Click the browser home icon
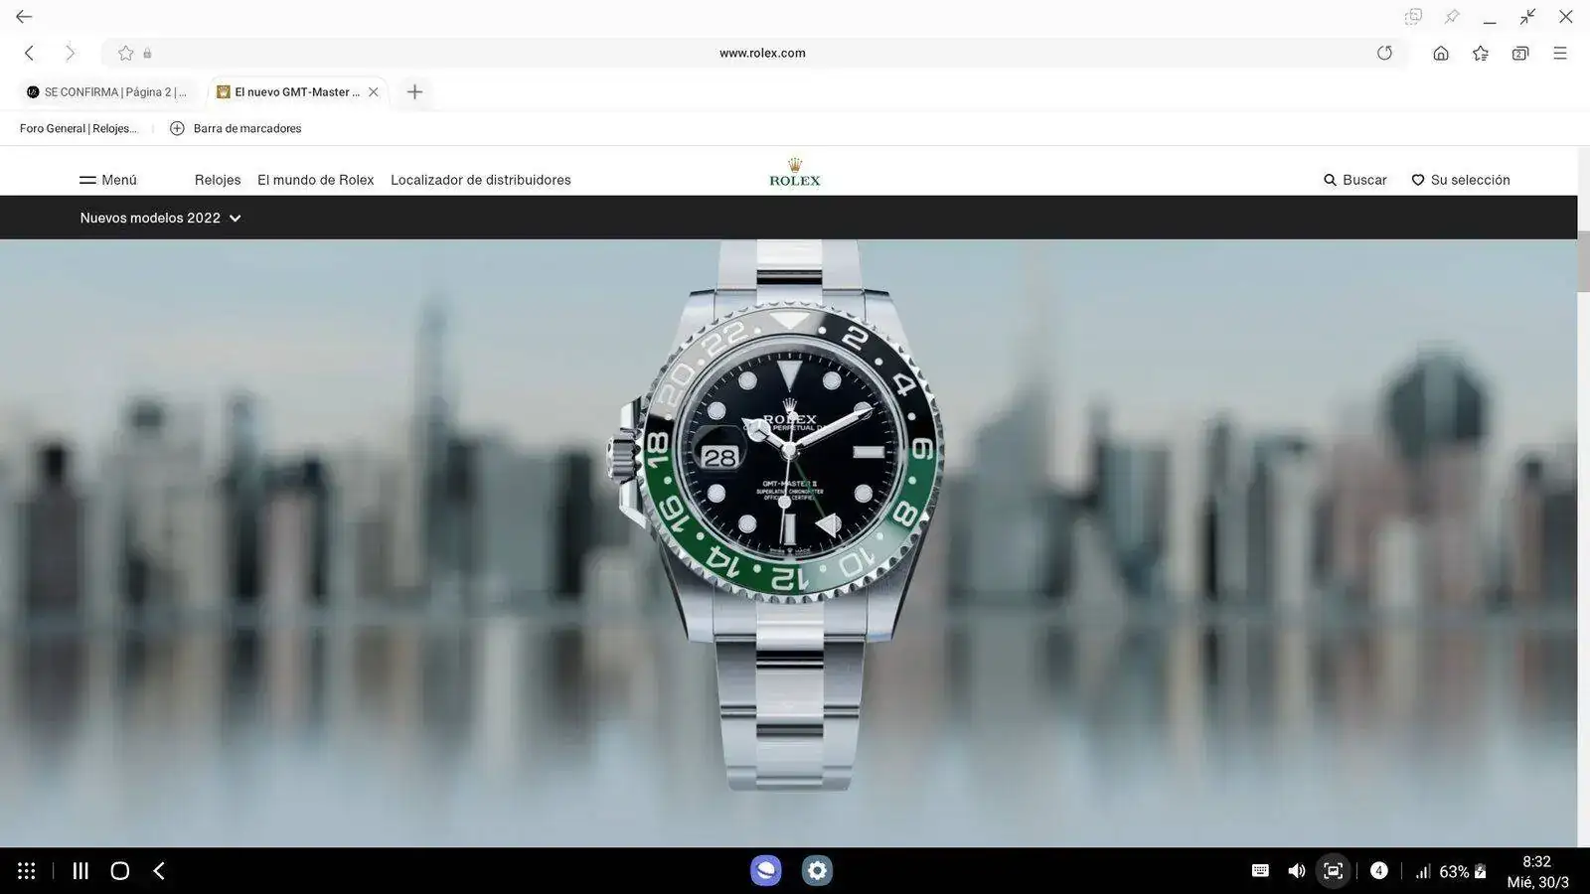The height and width of the screenshot is (894, 1590). tap(1440, 54)
